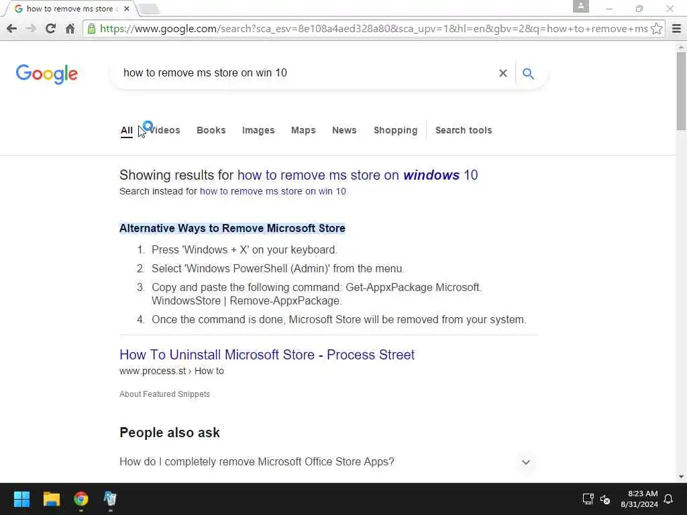Switch to the Videos results tab
The height and width of the screenshot is (515, 687).
(165, 131)
